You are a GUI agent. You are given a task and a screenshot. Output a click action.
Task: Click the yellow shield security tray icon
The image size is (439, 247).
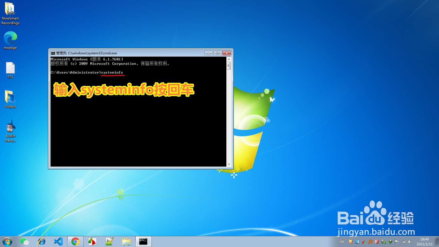coord(351,242)
